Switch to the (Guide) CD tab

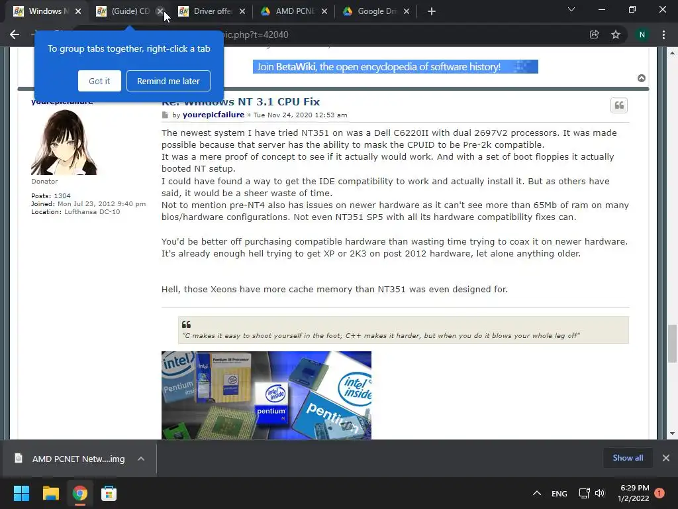pos(124,11)
